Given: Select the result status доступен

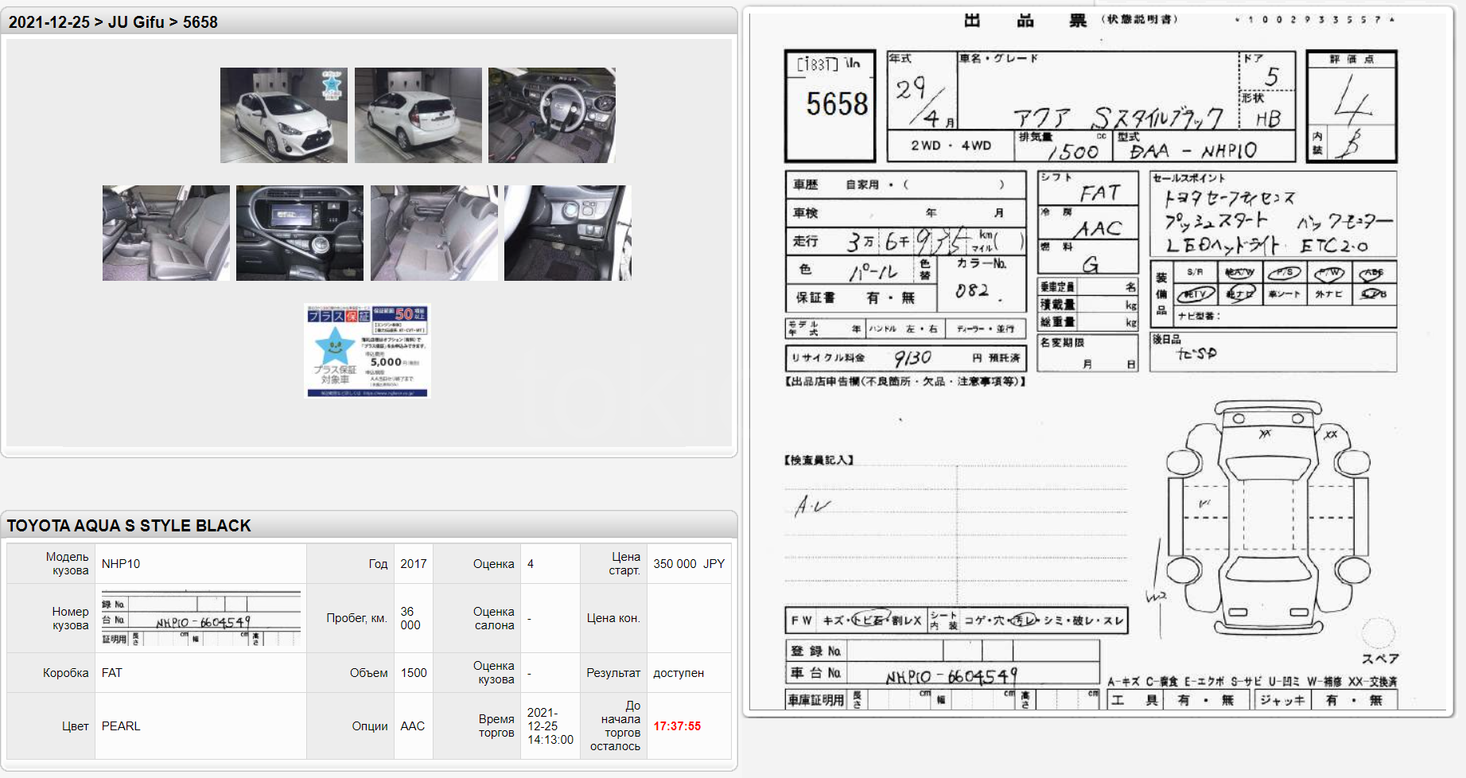Looking at the screenshot, I should point(679,673).
